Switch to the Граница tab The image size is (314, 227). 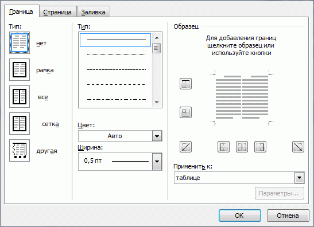[x=21, y=11]
